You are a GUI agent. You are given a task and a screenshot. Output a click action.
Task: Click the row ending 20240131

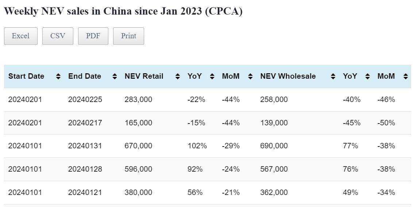coord(85,146)
